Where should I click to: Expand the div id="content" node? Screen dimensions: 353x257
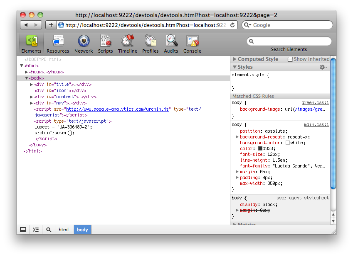click(x=32, y=97)
